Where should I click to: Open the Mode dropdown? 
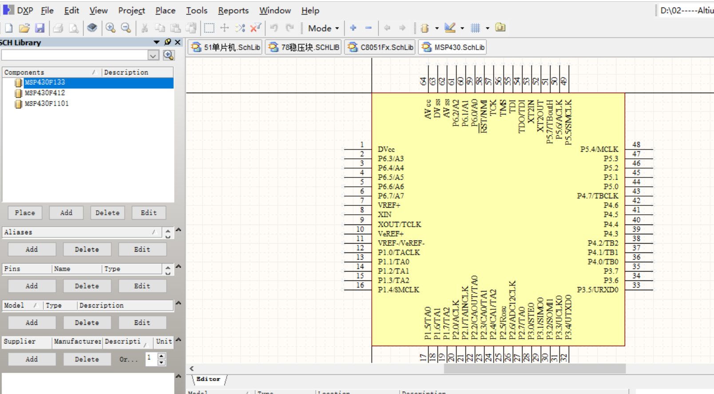[323, 28]
